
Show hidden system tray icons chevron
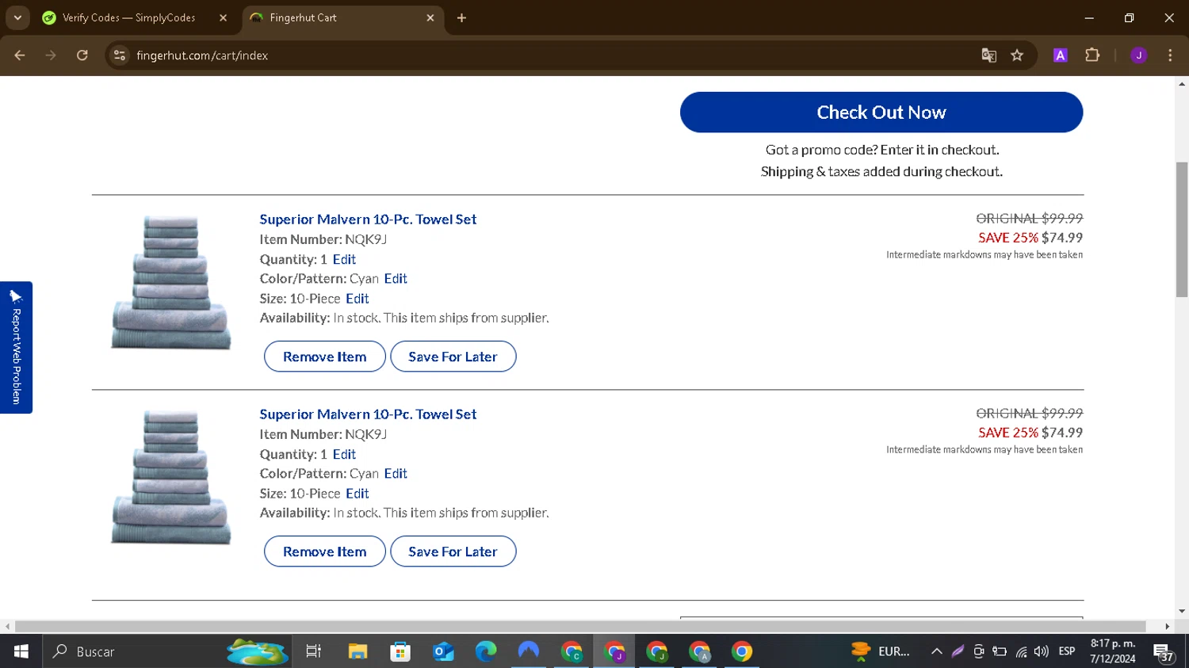pyautogui.click(x=936, y=651)
